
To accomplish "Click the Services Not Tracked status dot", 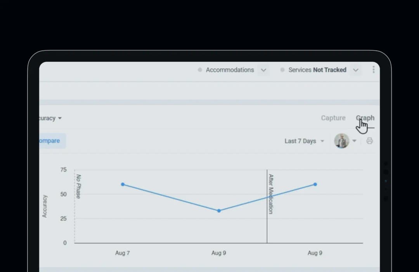I will [x=282, y=70].
